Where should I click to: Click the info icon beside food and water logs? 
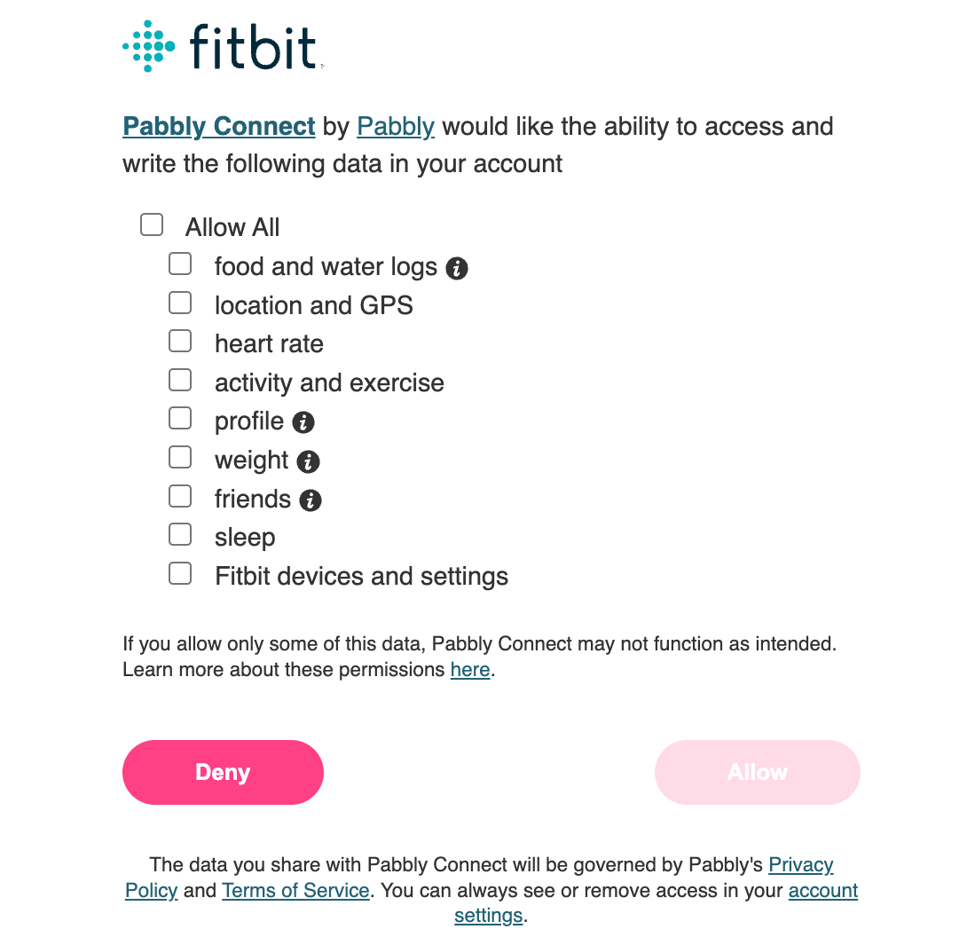coord(456,268)
